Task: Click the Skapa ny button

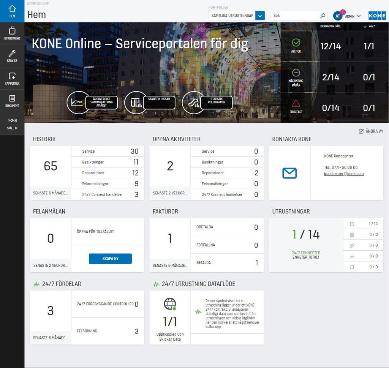Action: pyautogui.click(x=110, y=259)
